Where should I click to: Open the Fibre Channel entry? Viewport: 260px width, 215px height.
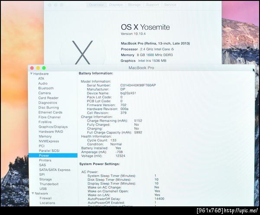tap(49, 117)
